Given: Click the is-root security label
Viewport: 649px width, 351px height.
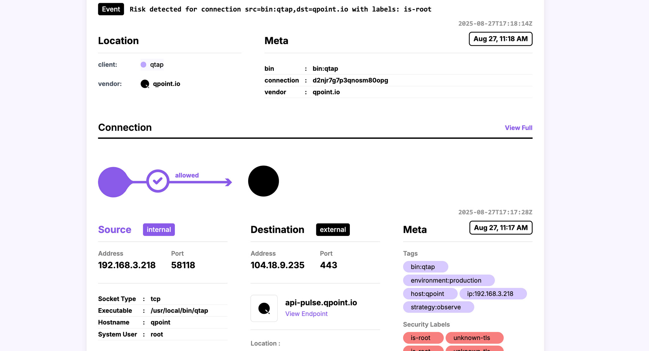Looking at the screenshot, I should pos(423,338).
